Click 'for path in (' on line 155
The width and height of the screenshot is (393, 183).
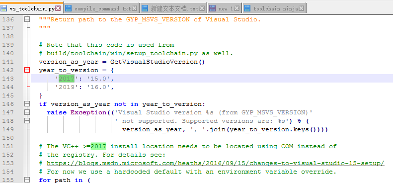pyautogui.click(x=65, y=180)
